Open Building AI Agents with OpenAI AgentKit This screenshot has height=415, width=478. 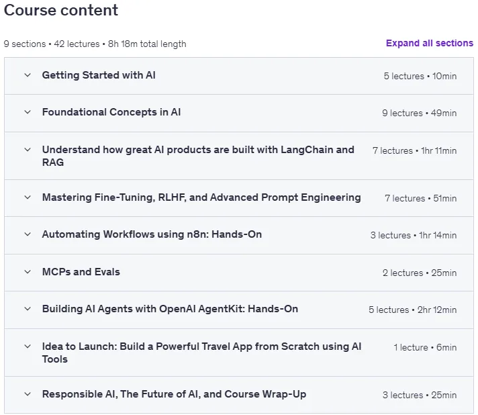[170, 309]
